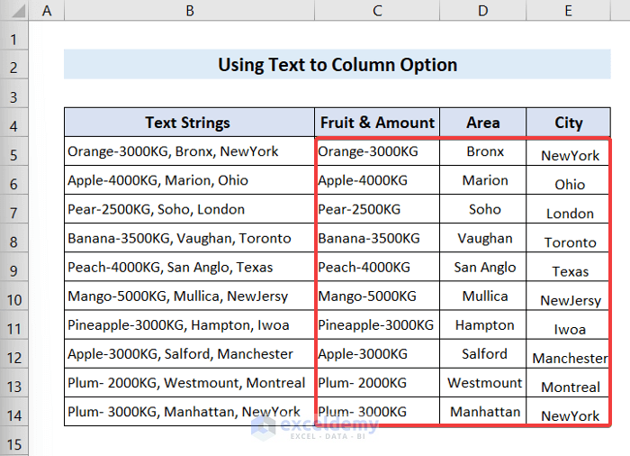This screenshot has height=456, width=630.
Task: Click the 'City' header cell
Action: [x=569, y=123]
